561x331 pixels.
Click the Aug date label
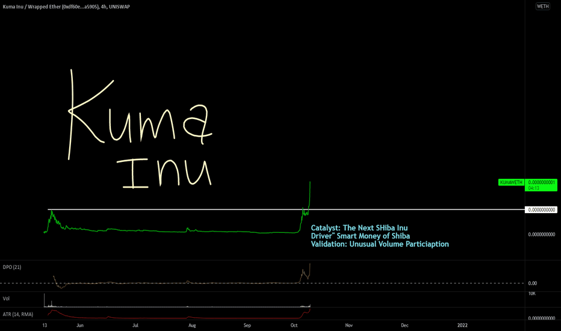point(192,325)
